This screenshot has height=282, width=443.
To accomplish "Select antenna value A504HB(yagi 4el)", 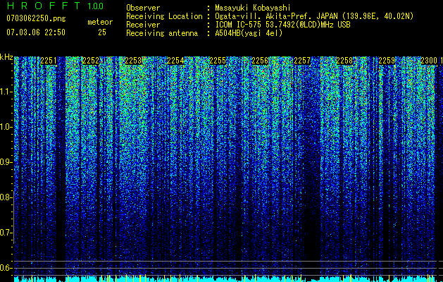I will (249, 33).
